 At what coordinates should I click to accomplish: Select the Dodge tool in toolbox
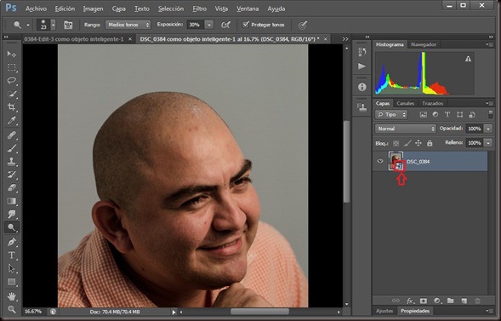pyautogui.click(x=12, y=227)
